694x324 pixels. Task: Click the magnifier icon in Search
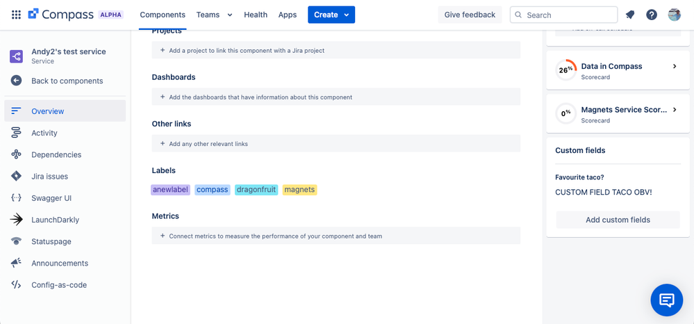coord(519,15)
